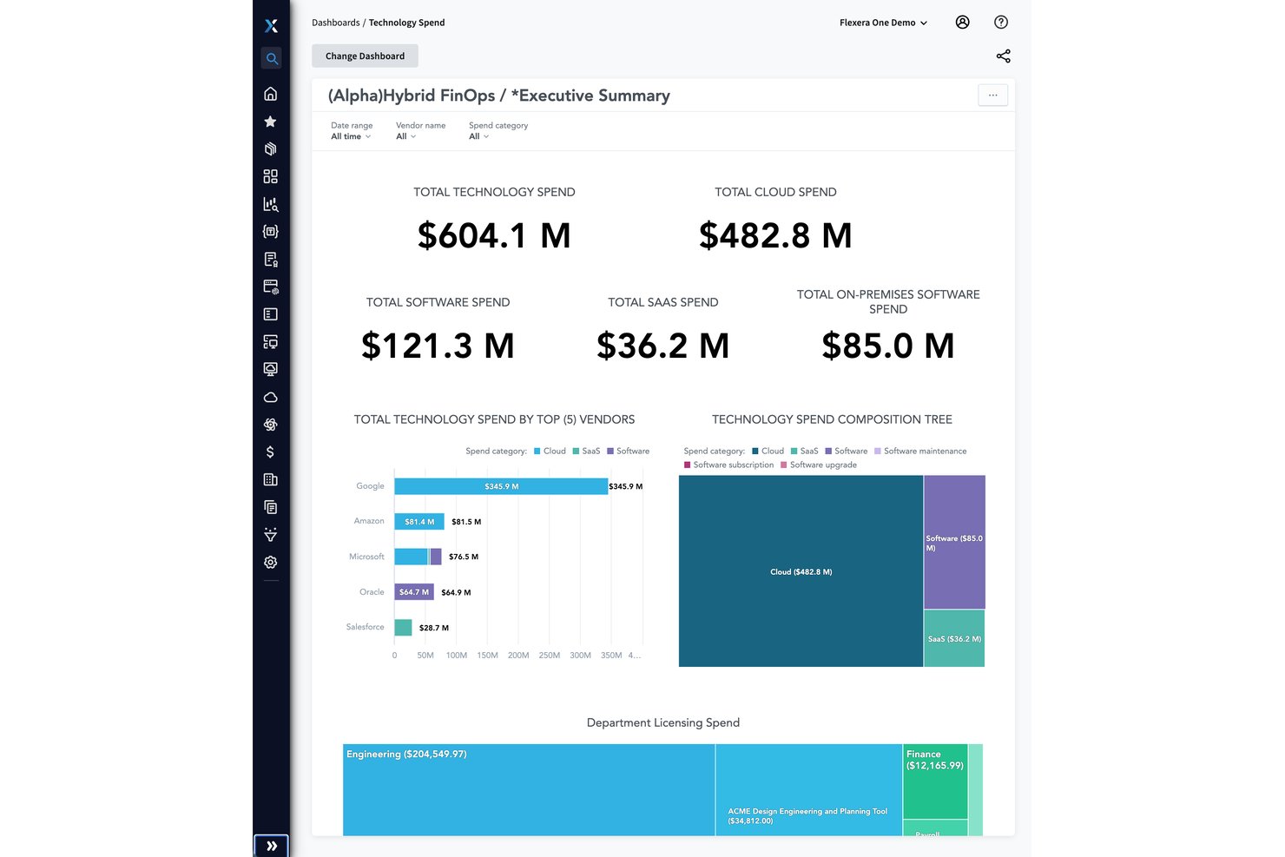The width and height of the screenshot is (1285, 857).
Task: Click the Salesforce SaaS bar
Action: [x=403, y=628]
